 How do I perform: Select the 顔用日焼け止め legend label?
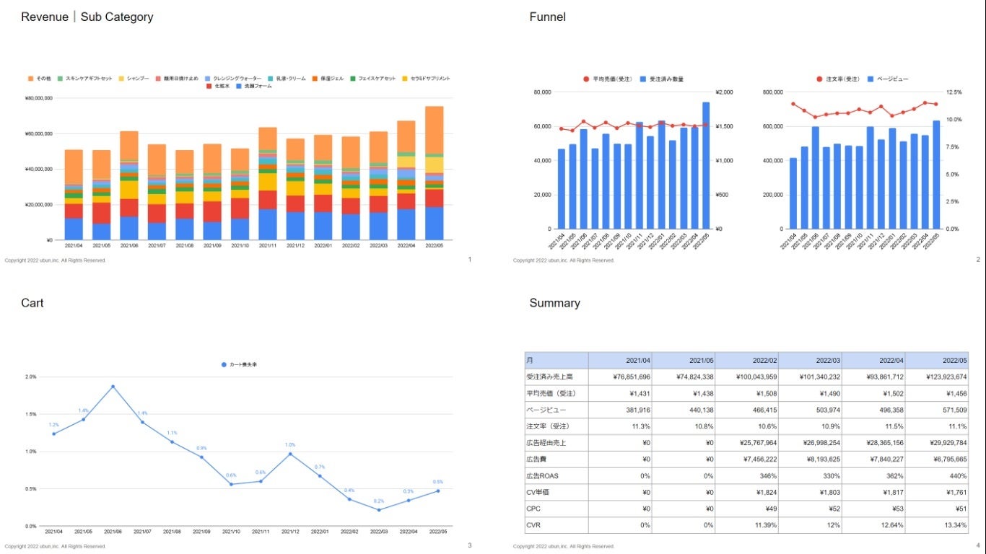click(x=180, y=78)
